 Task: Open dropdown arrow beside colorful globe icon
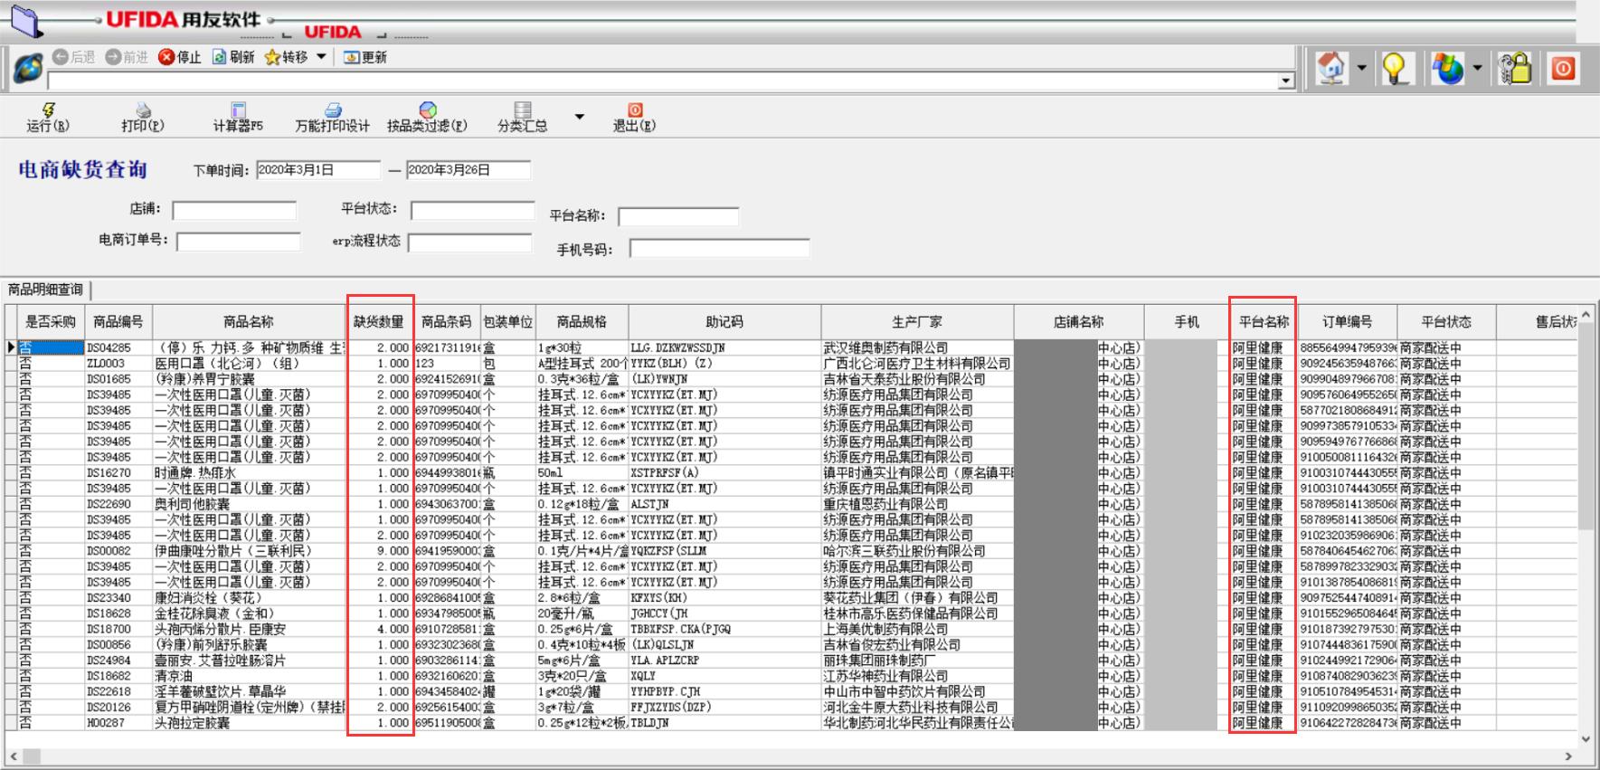1477,68
